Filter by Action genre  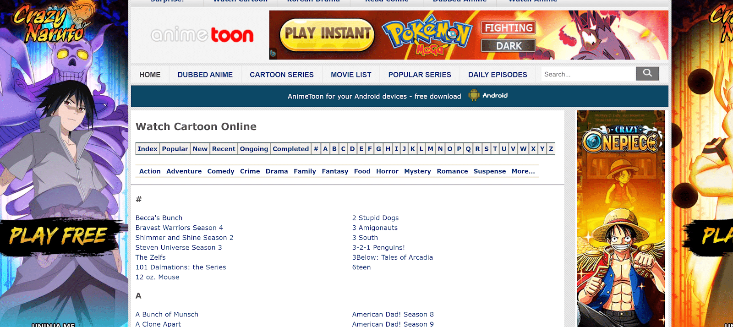(150, 171)
